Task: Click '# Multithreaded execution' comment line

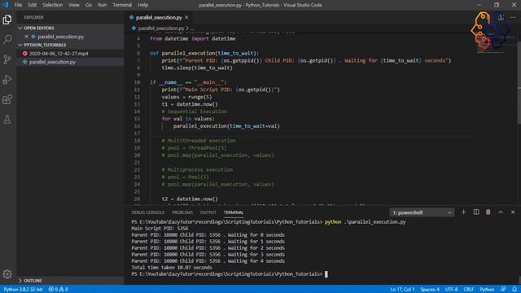Action: click(x=199, y=141)
